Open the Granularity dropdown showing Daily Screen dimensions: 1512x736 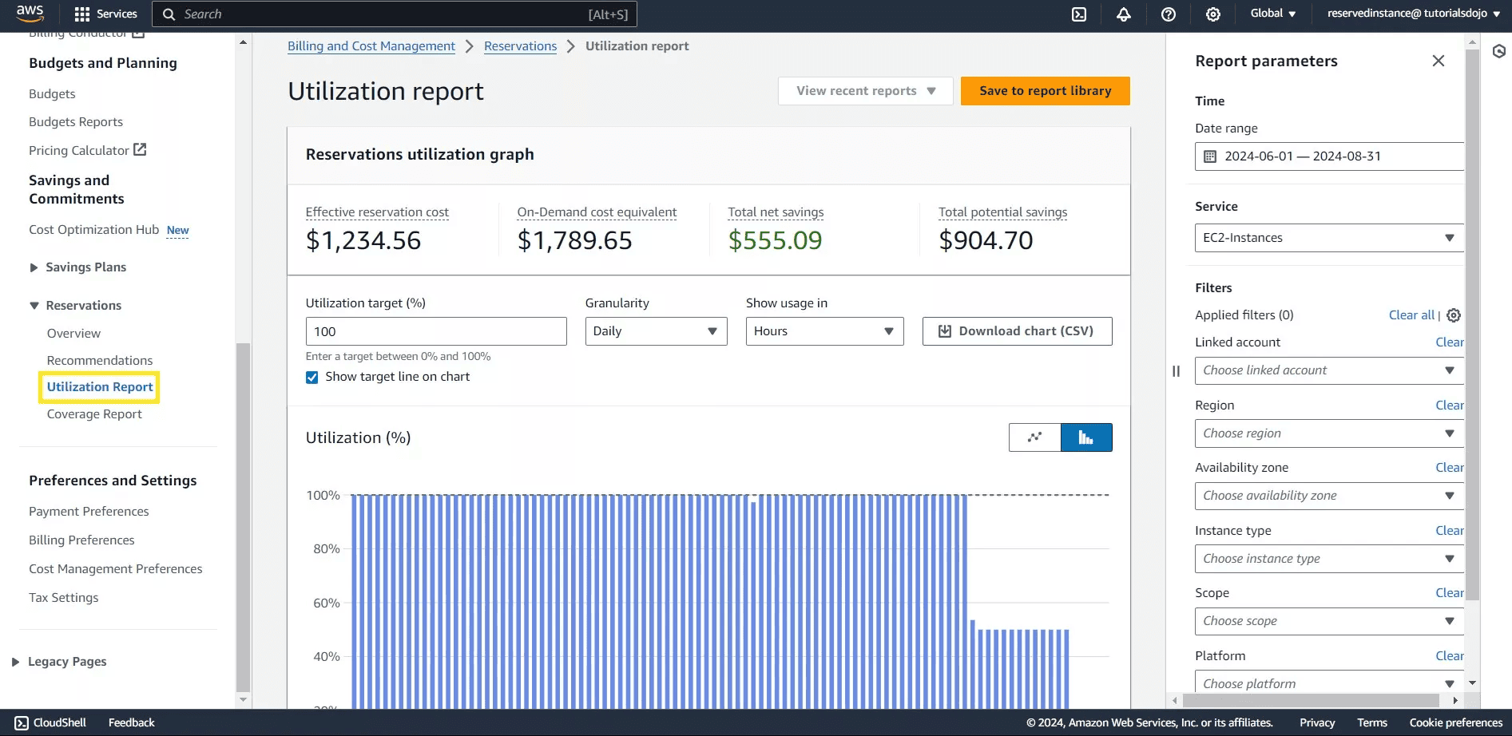[x=655, y=330]
